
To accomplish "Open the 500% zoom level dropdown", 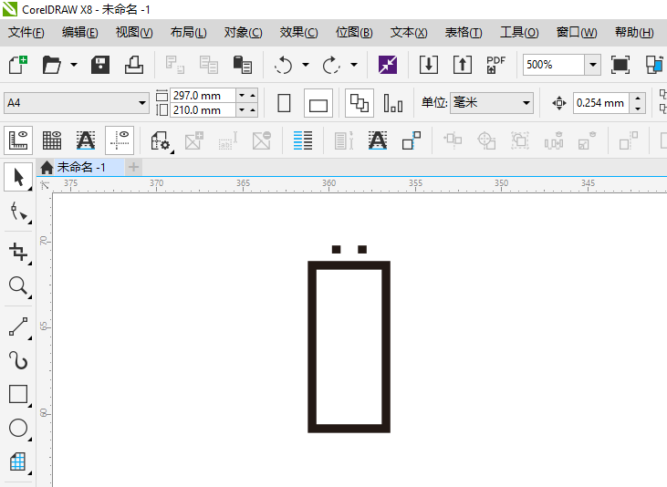I will (592, 65).
